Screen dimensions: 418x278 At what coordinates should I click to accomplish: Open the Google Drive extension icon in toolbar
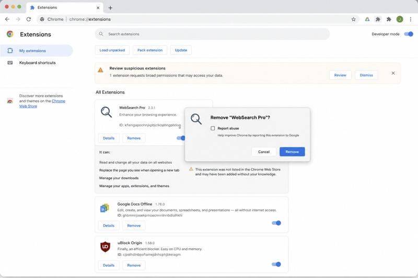point(367,19)
